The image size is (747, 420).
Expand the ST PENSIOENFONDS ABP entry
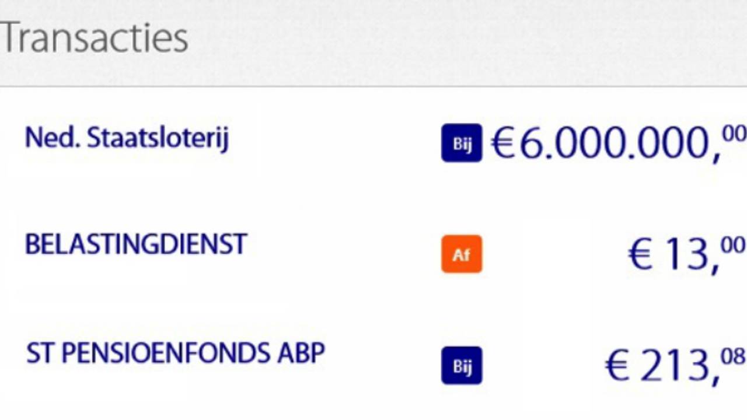(174, 352)
